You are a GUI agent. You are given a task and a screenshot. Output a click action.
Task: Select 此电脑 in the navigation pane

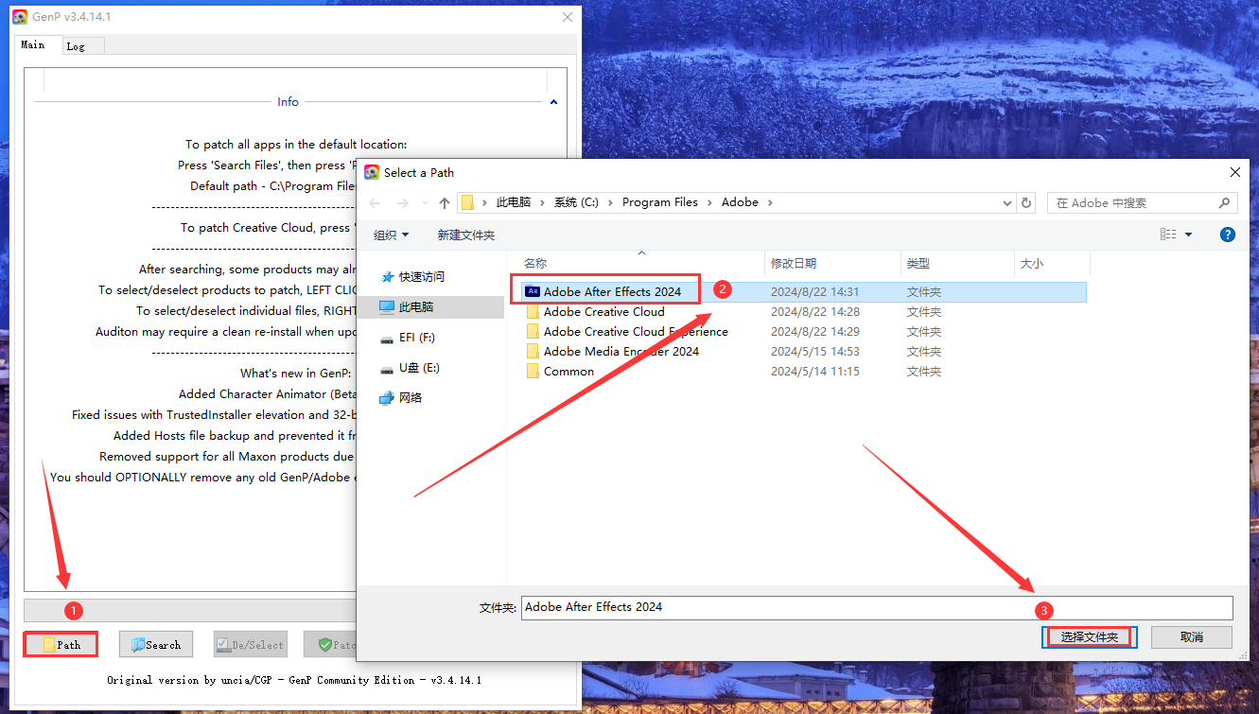click(x=416, y=307)
